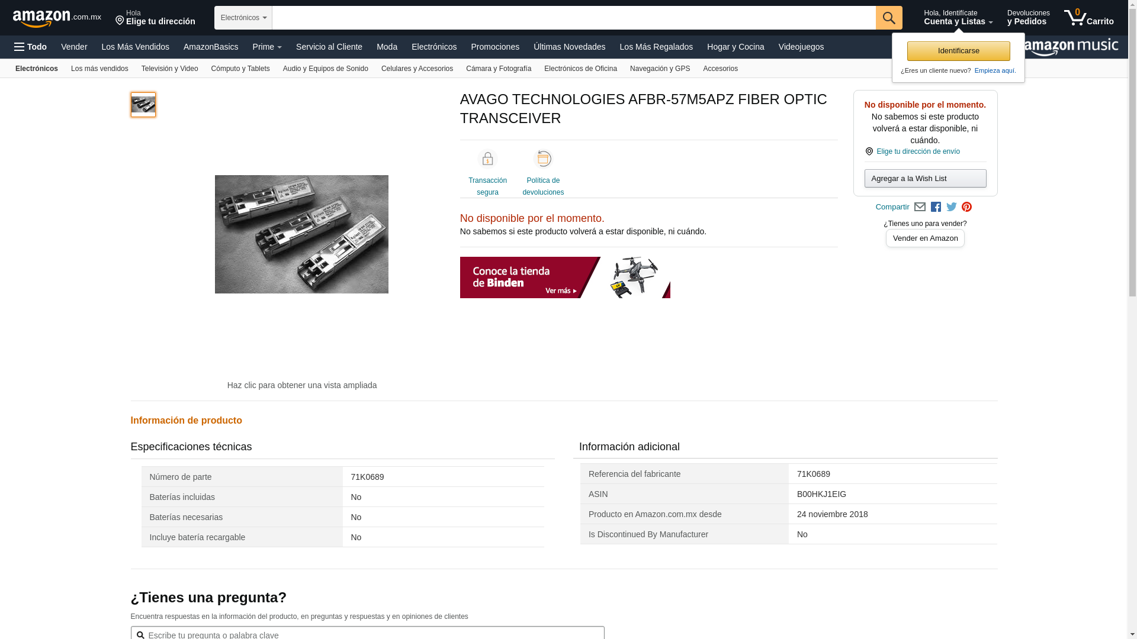Click Agregar a la Wish List

point(925,179)
